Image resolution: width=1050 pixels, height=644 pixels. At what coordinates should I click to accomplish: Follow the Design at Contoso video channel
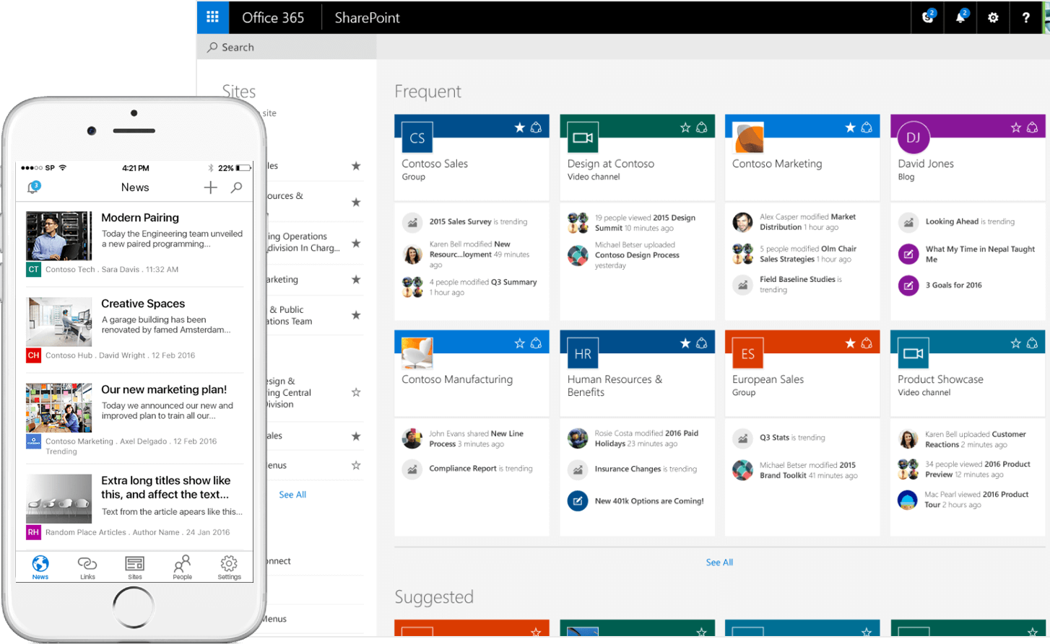coord(685,127)
